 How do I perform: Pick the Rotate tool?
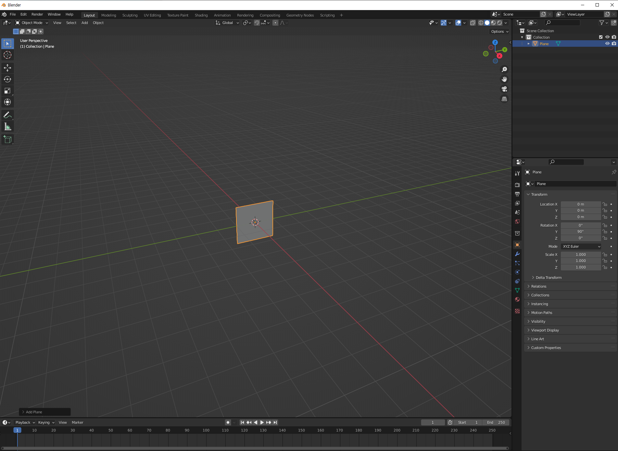coord(7,79)
